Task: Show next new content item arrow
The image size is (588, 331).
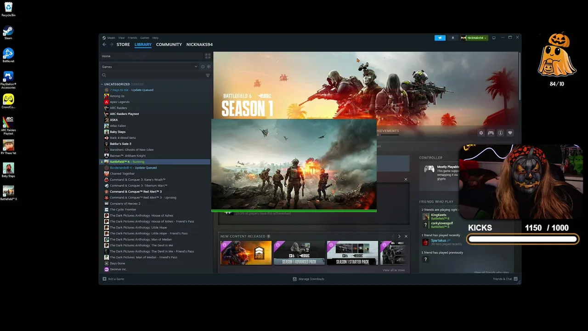Action: point(399,236)
